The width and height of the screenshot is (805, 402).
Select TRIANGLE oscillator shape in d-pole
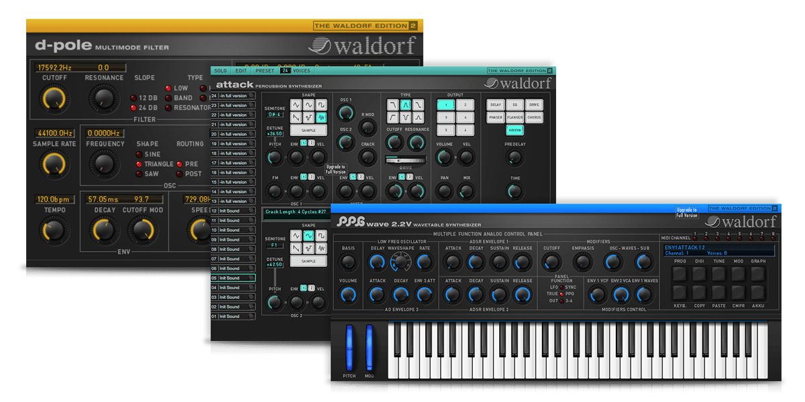pyautogui.click(x=139, y=164)
